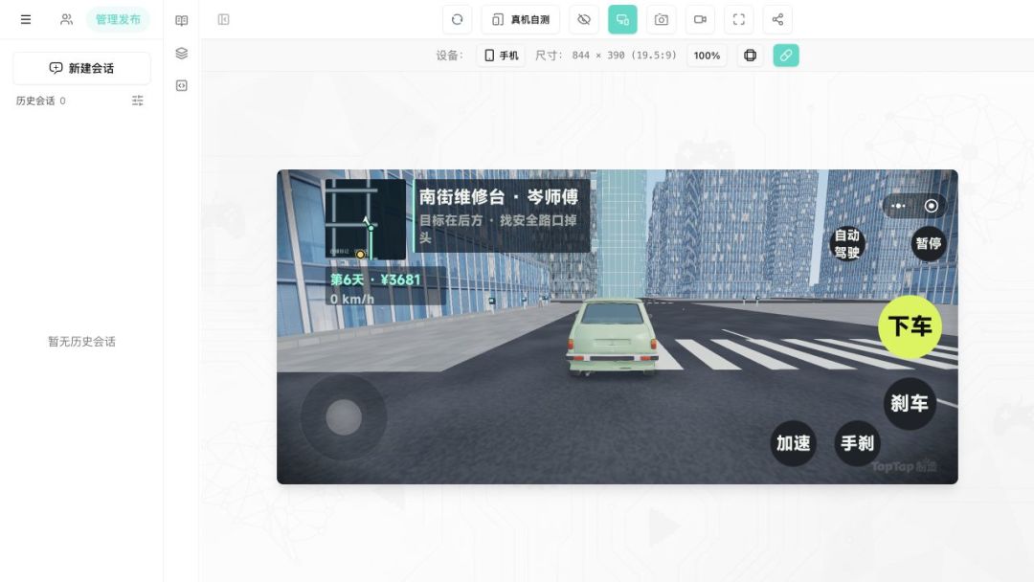Screen dimensions: 1034x582
Task: Open the mini-program three dots menu
Action: pos(898,206)
